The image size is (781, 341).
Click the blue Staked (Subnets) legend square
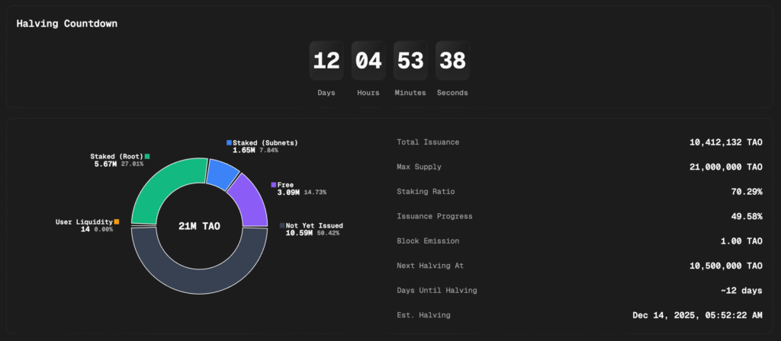click(229, 142)
